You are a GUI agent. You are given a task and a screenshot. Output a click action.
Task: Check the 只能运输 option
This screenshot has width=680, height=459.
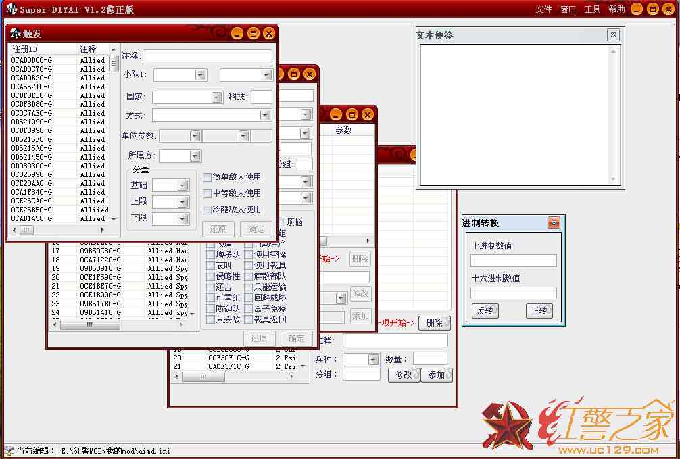click(249, 287)
